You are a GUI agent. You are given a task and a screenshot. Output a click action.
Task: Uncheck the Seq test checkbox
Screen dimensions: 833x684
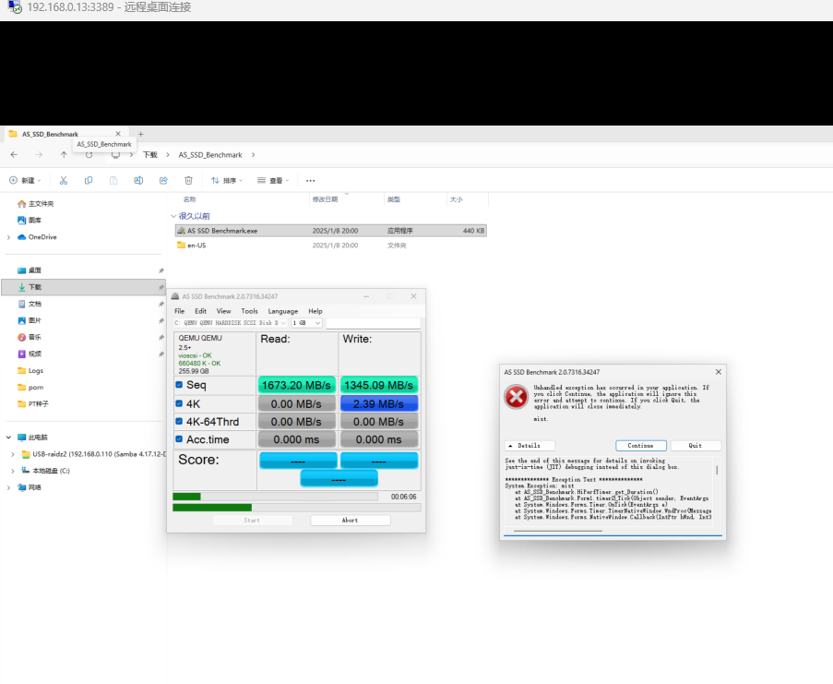[x=179, y=385]
